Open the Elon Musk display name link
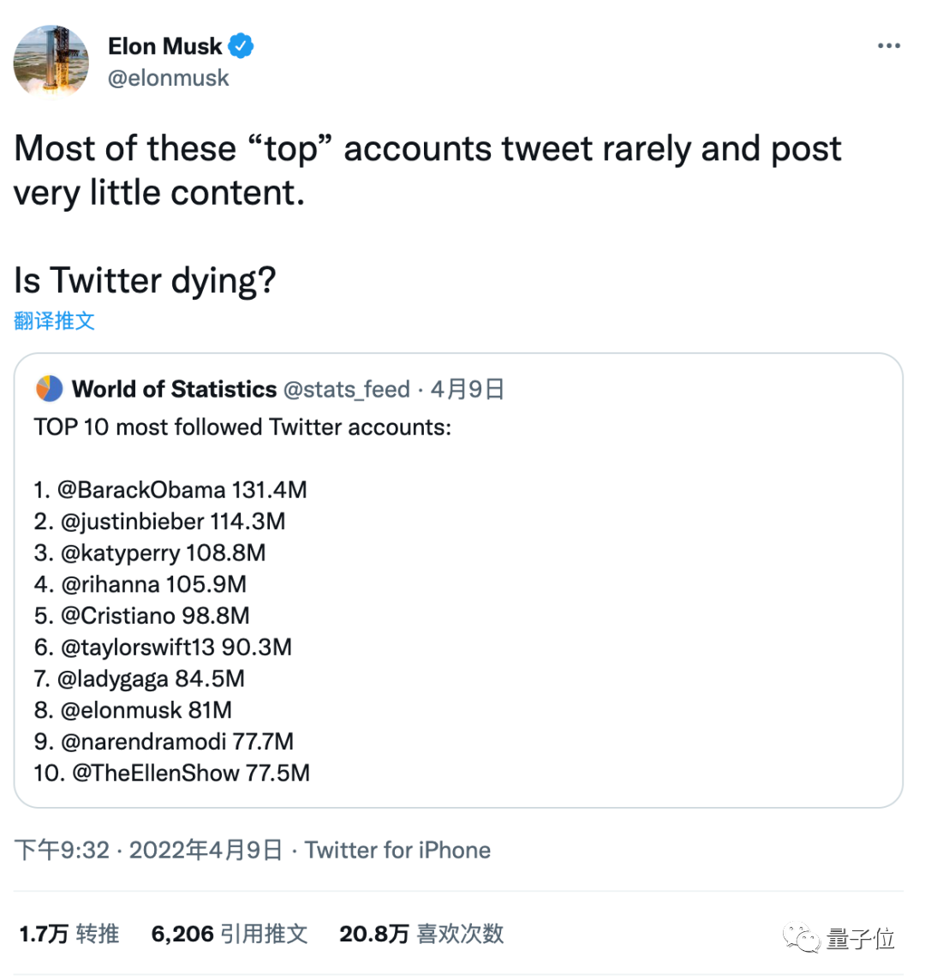 click(x=164, y=45)
